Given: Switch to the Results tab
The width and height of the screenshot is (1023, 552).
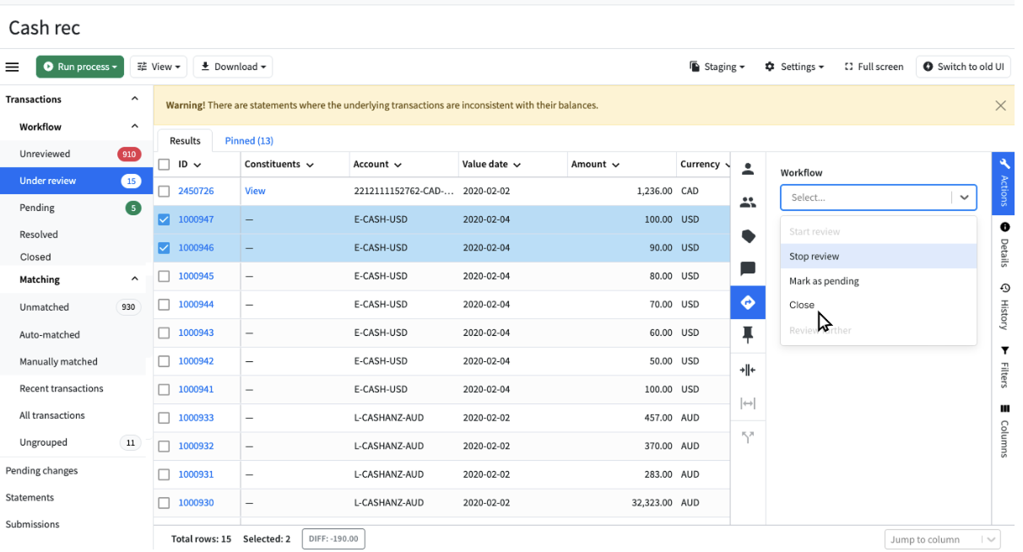Looking at the screenshot, I should pos(185,141).
